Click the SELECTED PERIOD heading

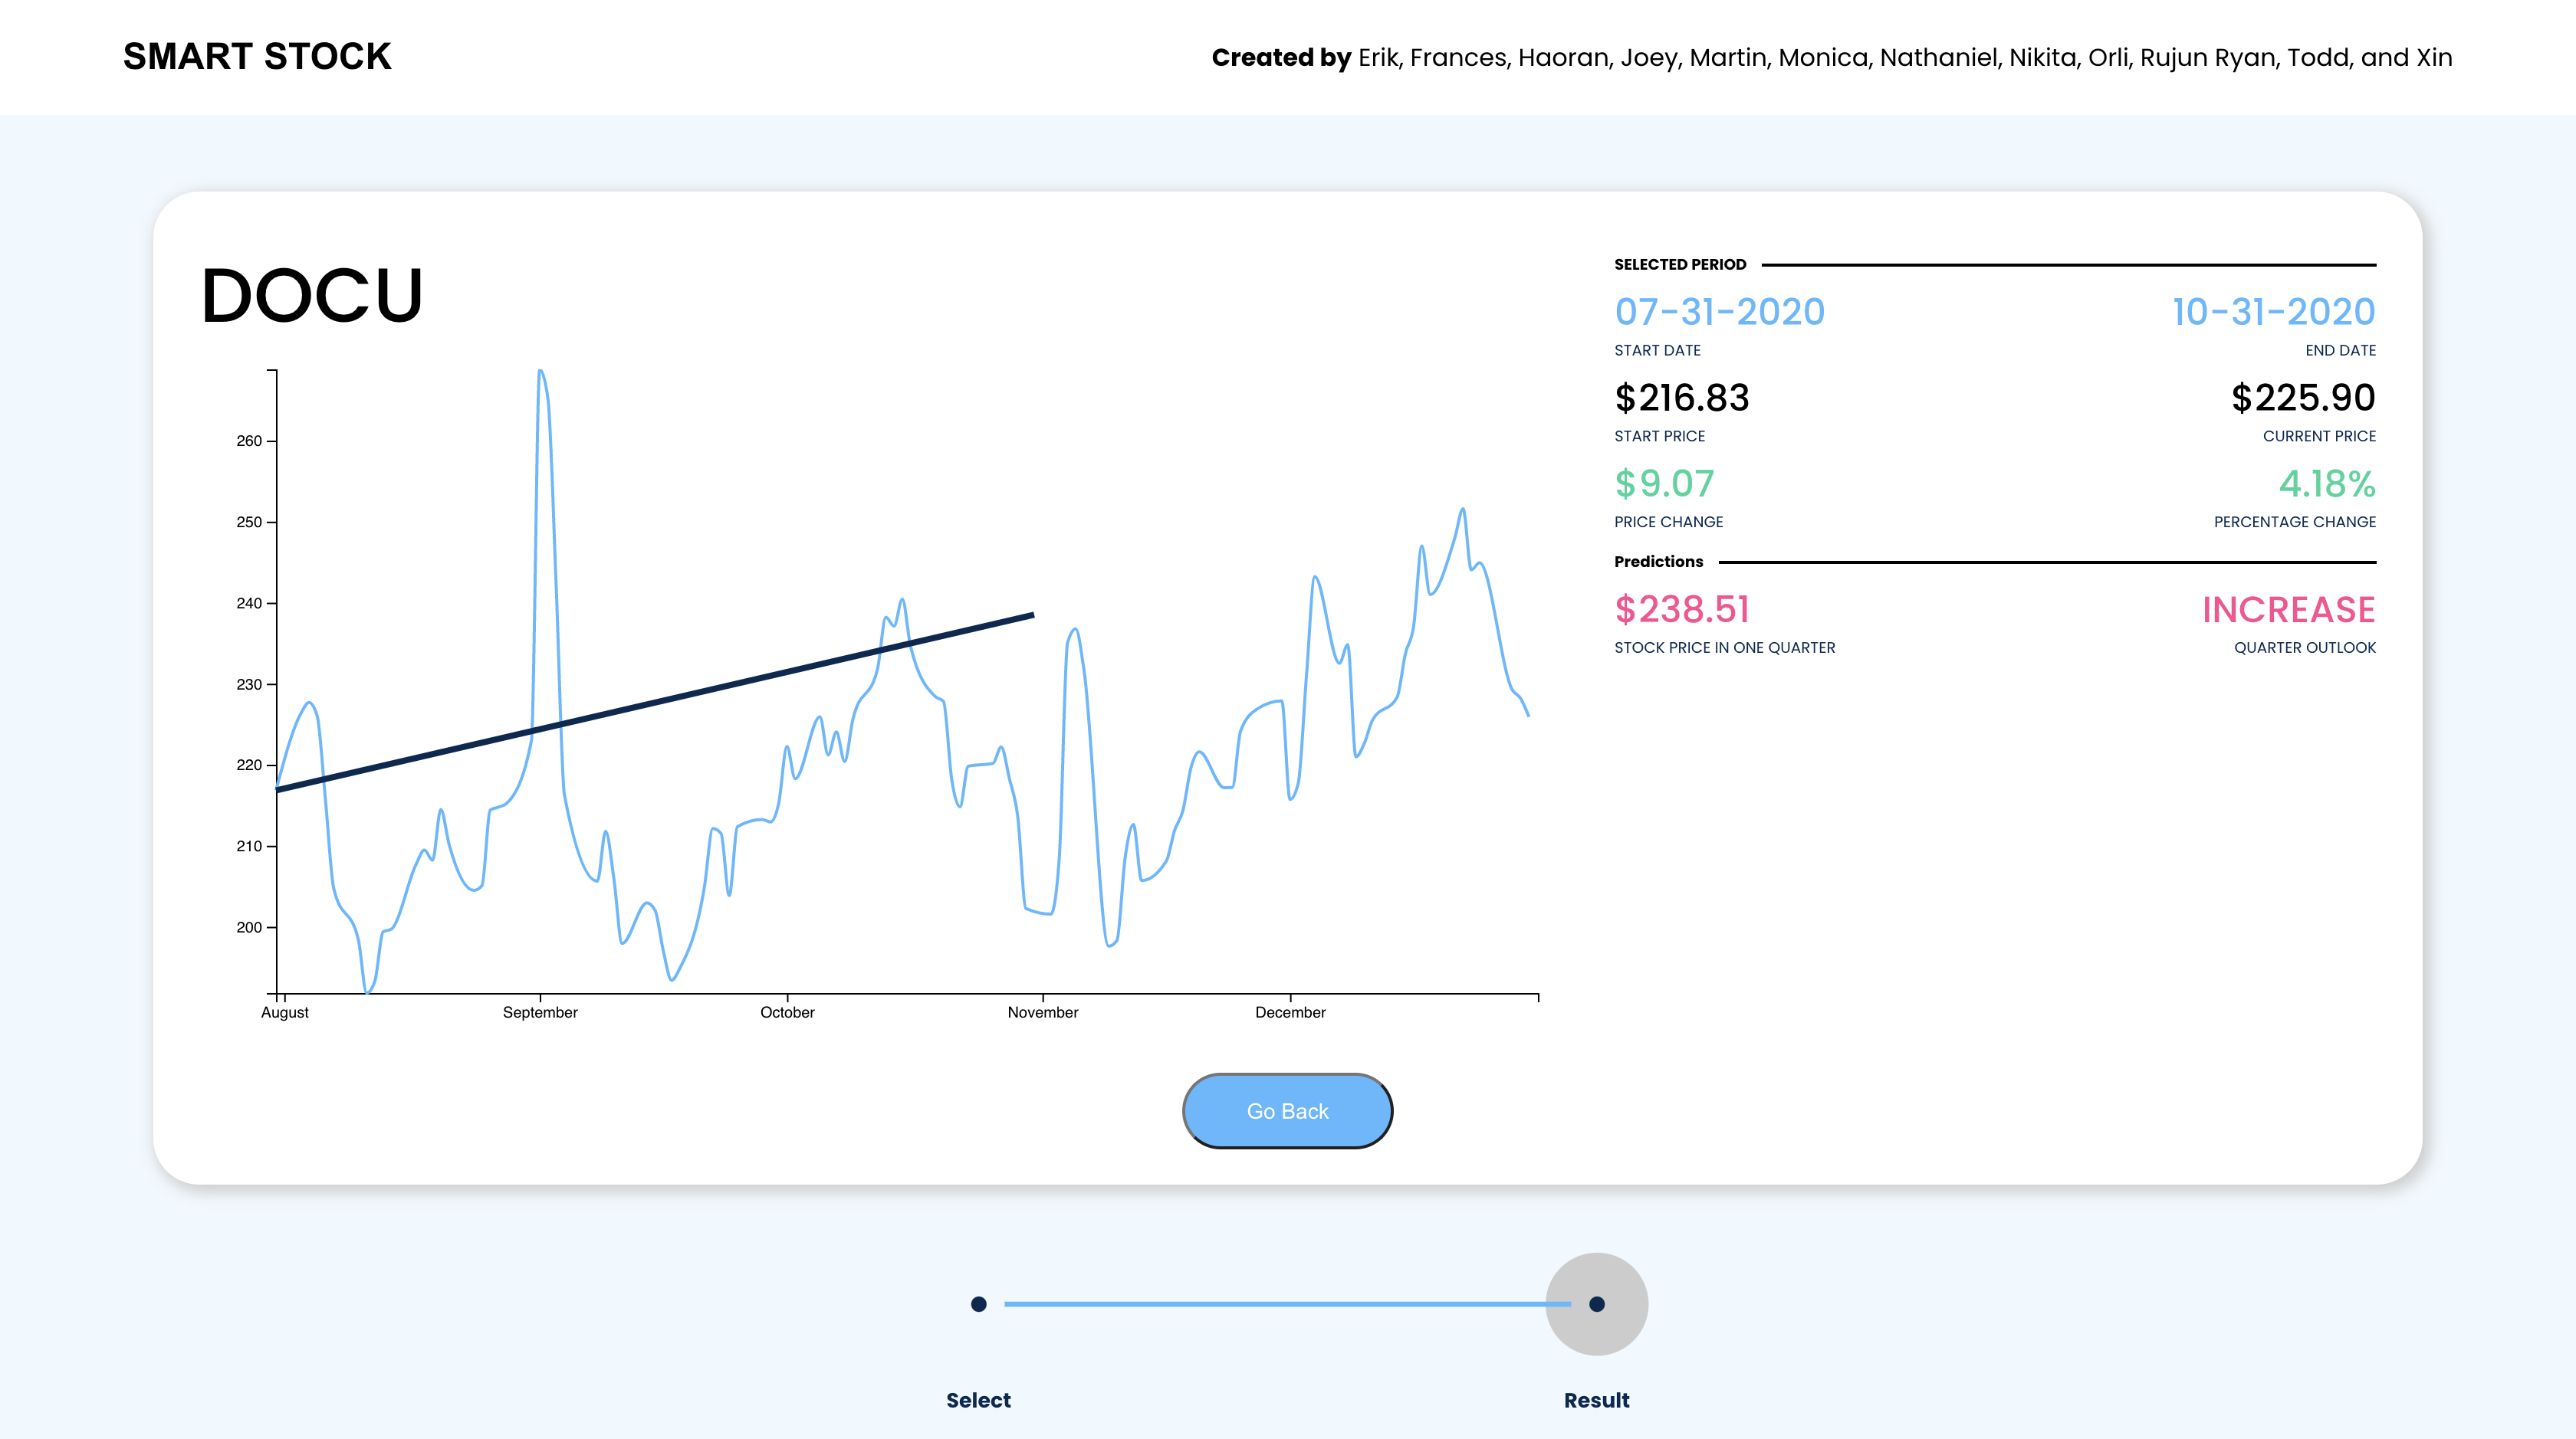click(1680, 265)
